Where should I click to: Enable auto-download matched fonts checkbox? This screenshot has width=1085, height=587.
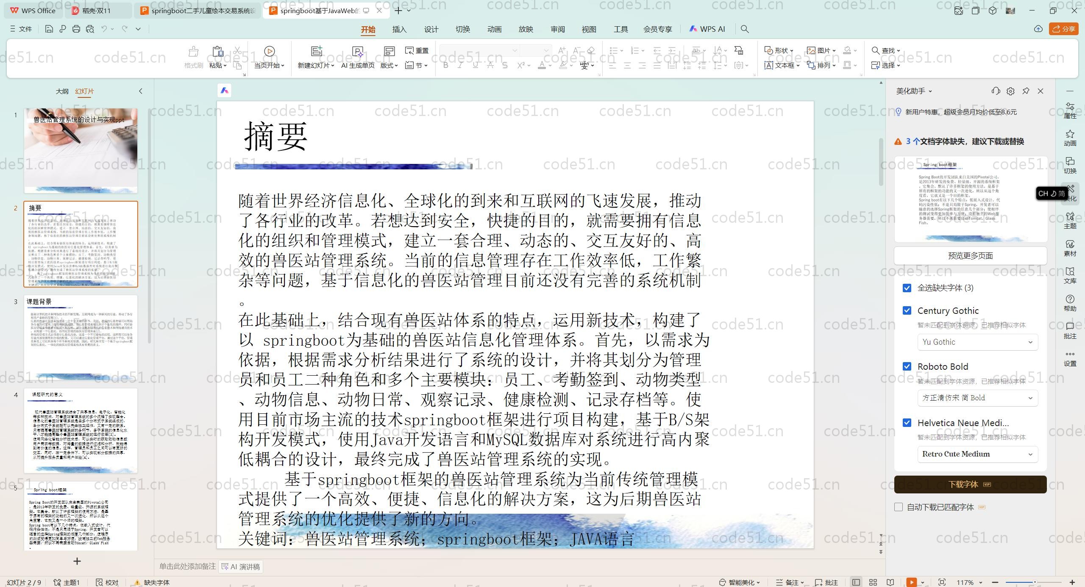click(x=899, y=507)
